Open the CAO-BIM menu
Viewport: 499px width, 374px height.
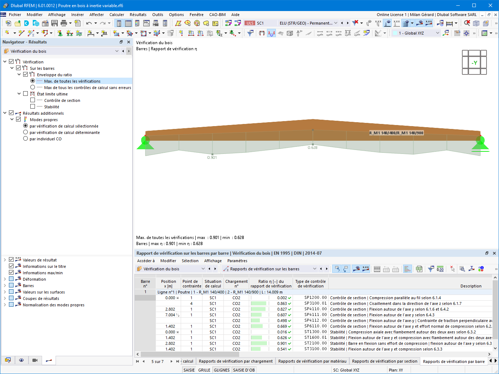tap(217, 15)
